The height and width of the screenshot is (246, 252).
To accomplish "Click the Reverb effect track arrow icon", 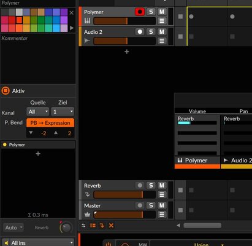I will (87, 195).
